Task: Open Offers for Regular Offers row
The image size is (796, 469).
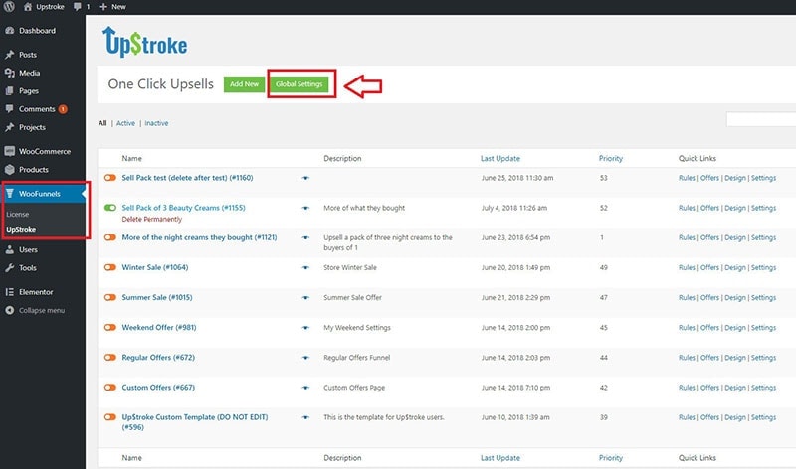Action: pyautogui.click(x=709, y=357)
